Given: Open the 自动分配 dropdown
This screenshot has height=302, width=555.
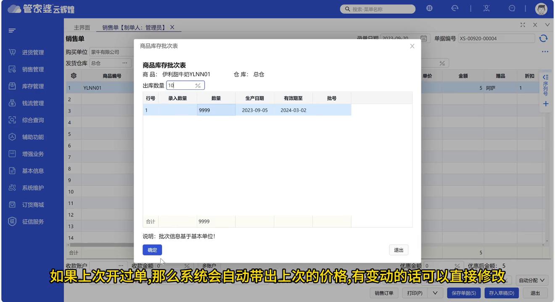Looking at the screenshot, I should click(x=531, y=280).
